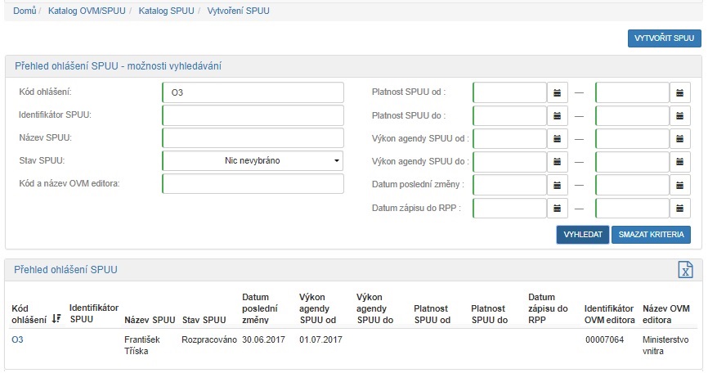The image size is (708, 373).
Task: Open the O3 record link in results
Action: [17, 339]
